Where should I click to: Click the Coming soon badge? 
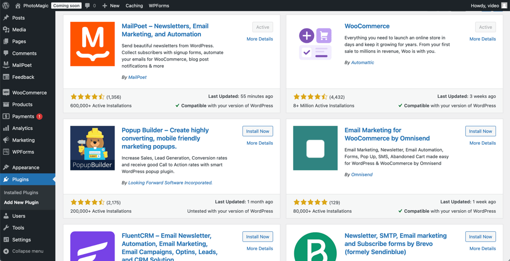[66, 5]
